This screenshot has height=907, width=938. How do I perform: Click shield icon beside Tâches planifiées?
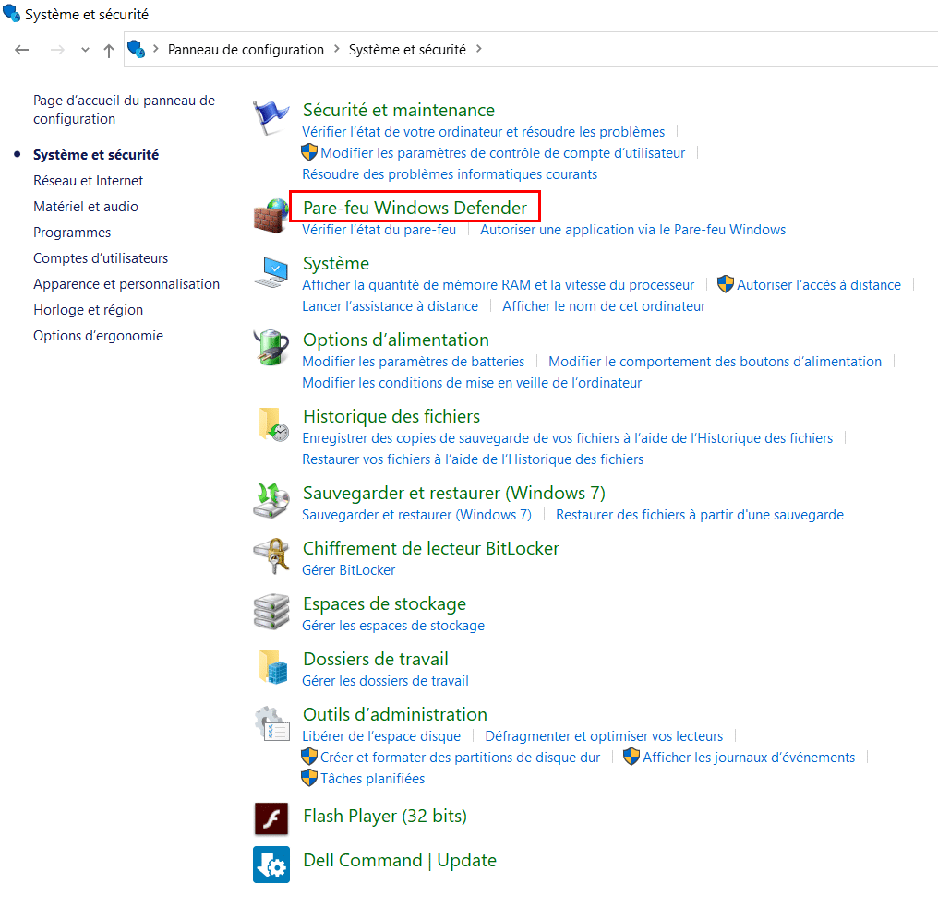[309, 778]
